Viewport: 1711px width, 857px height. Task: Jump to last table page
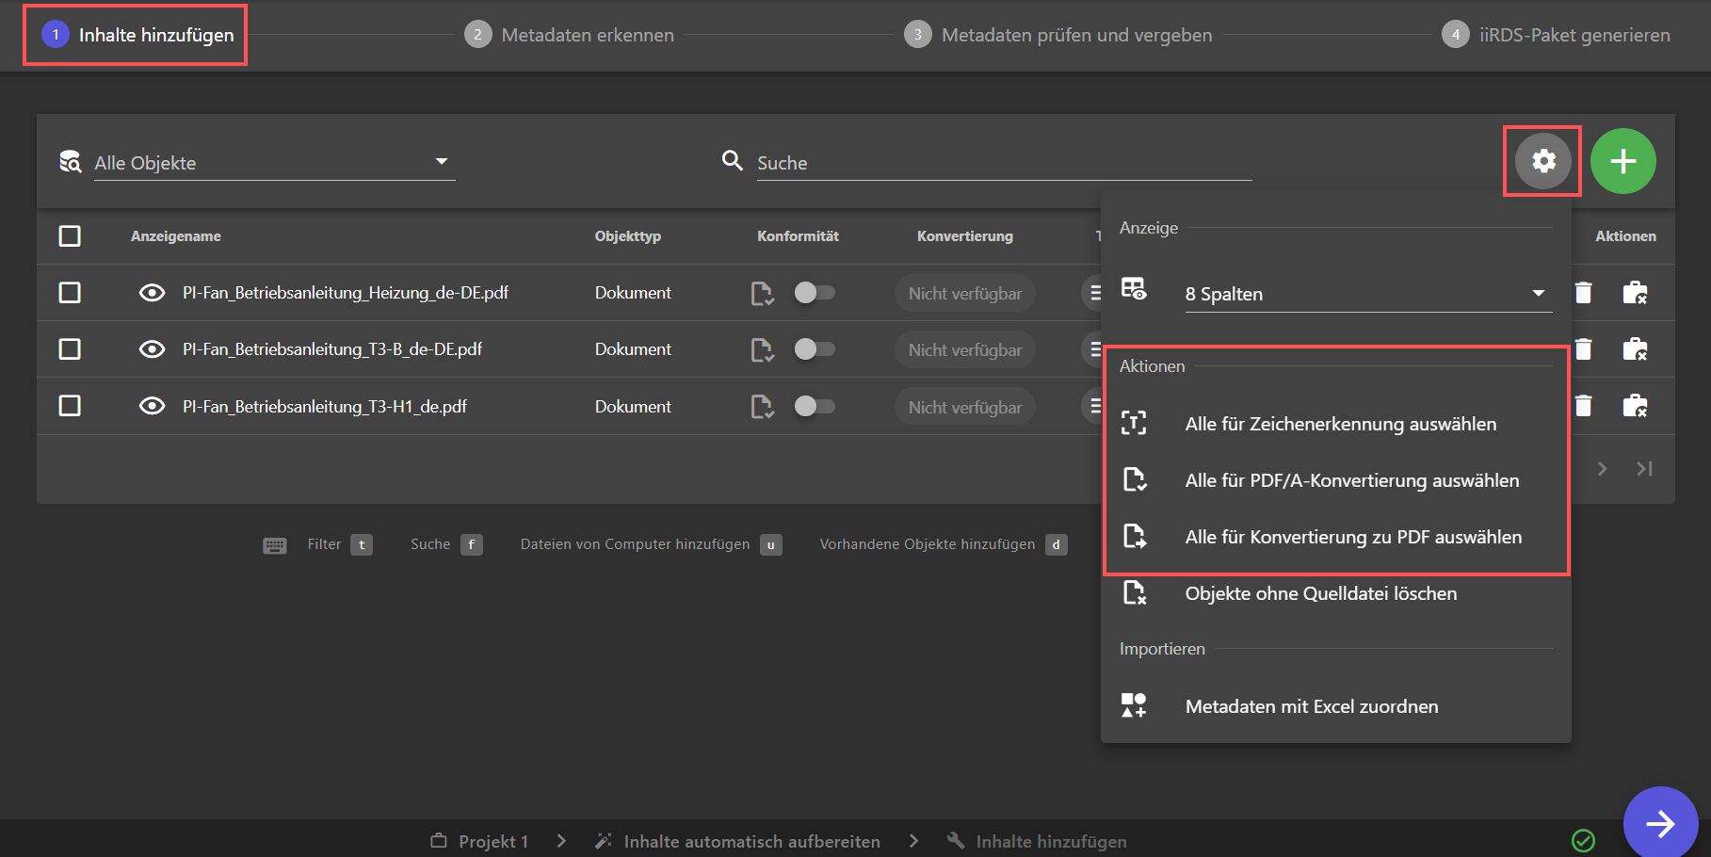pos(1644,468)
